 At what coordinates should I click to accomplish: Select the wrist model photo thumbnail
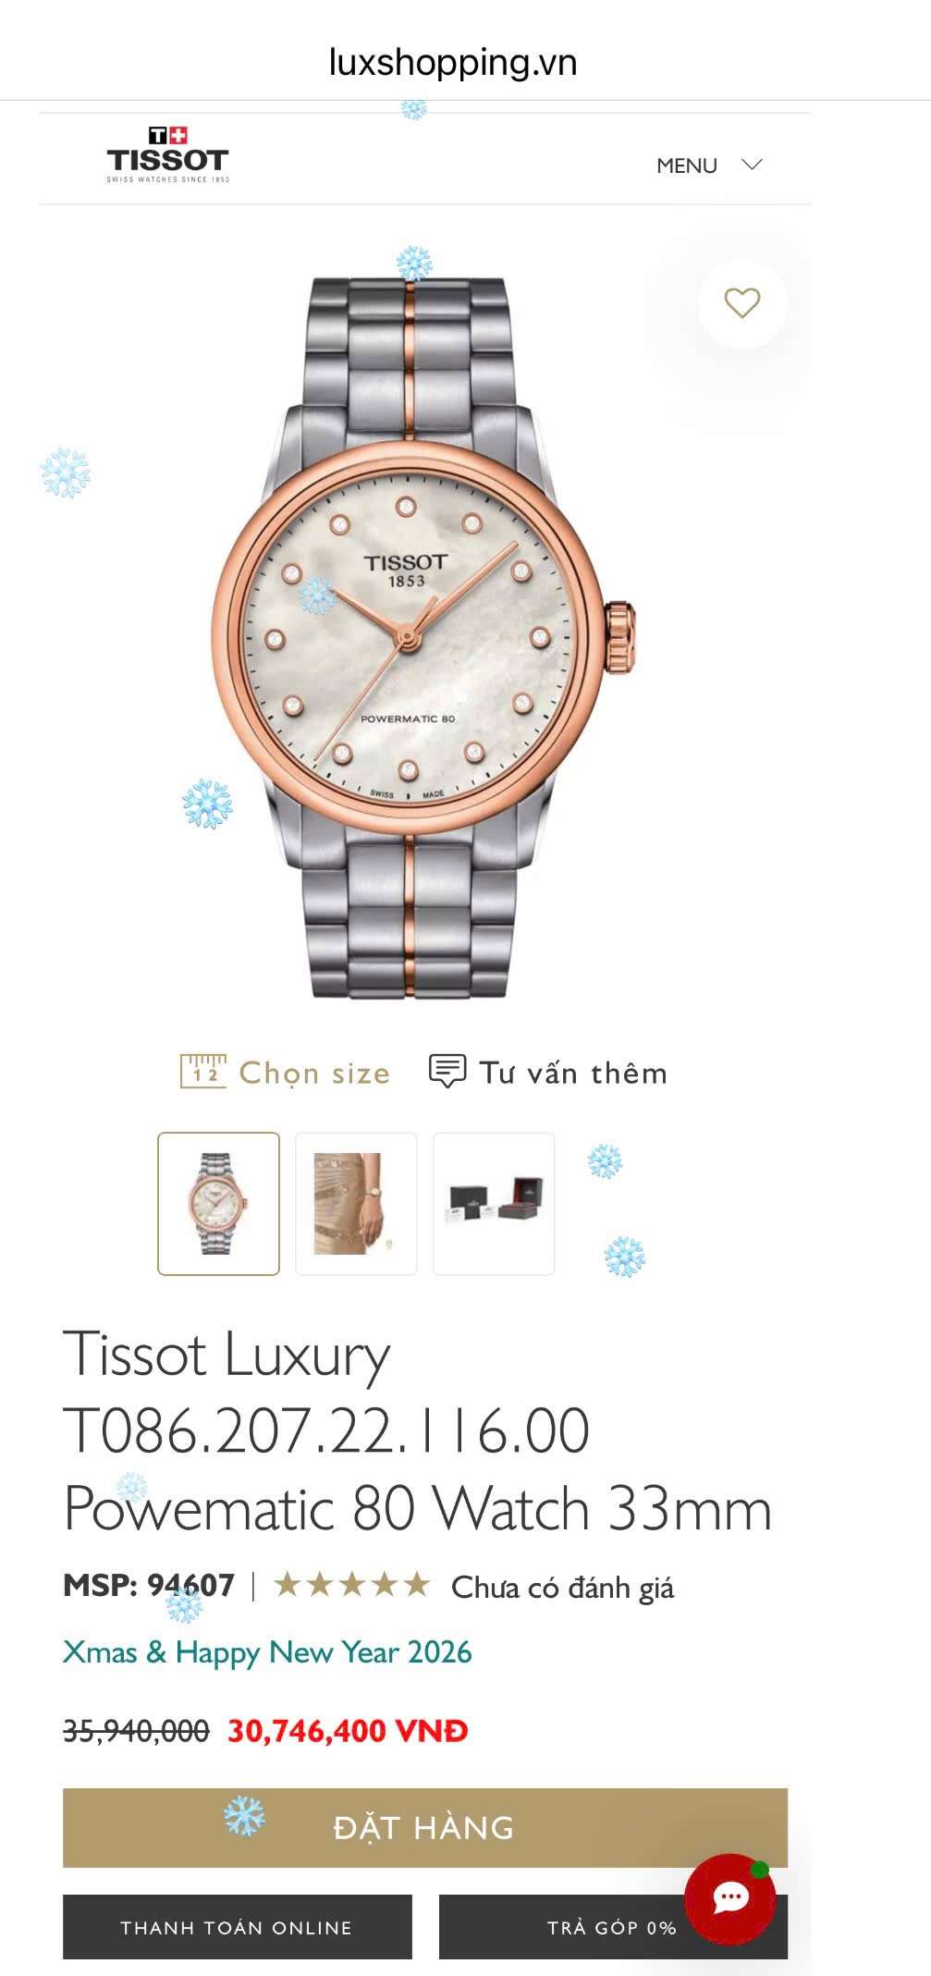pos(356,1204)
